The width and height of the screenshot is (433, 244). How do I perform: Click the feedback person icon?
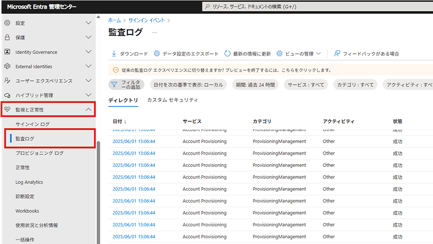click(337, 53)
